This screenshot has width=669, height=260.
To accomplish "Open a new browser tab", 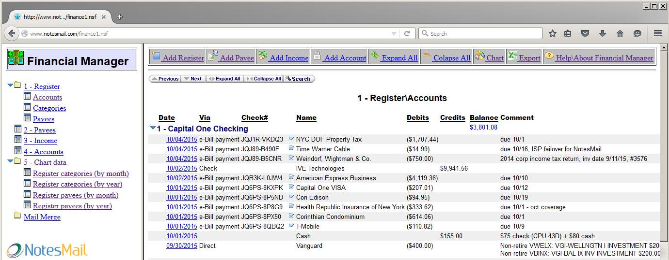I will (x=120, y=17).
